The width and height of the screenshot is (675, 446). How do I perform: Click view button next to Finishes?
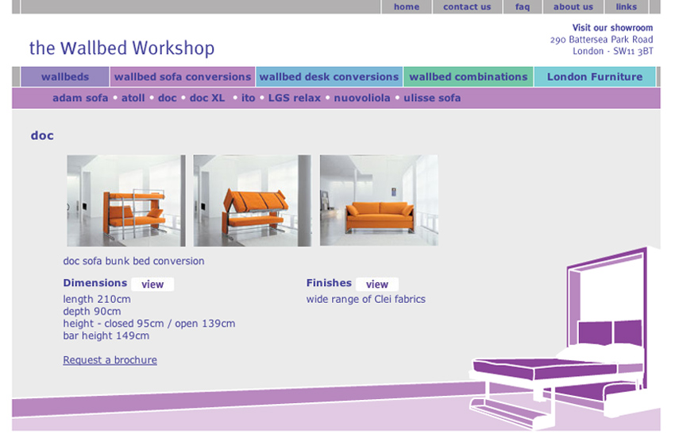pyautogui.click(x=377, y=285)
